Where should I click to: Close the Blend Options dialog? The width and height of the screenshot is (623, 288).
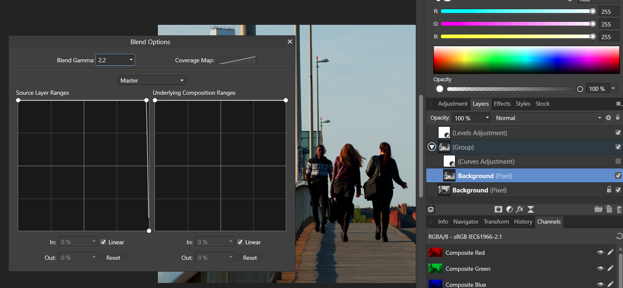pyautogui.click(x=290, y=42)
